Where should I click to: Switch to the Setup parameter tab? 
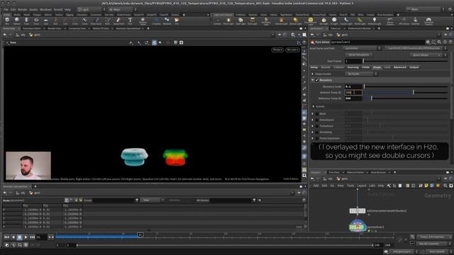point(314,67)
